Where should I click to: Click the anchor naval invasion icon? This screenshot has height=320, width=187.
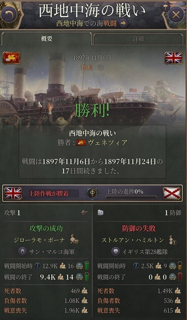click(92, 193)
